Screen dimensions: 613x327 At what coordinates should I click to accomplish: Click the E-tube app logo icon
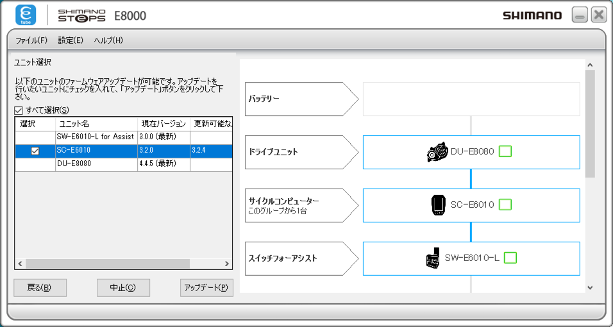coord(26,15)
